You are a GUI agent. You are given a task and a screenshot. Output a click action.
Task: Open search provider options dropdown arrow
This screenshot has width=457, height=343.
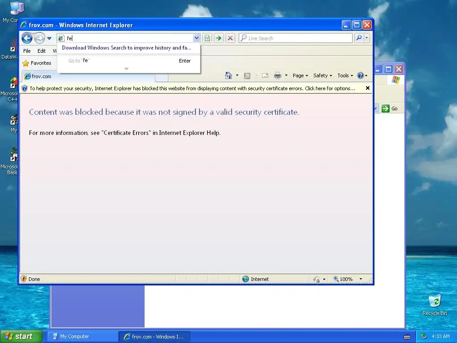pyautogui.click(x=367, y=38)
